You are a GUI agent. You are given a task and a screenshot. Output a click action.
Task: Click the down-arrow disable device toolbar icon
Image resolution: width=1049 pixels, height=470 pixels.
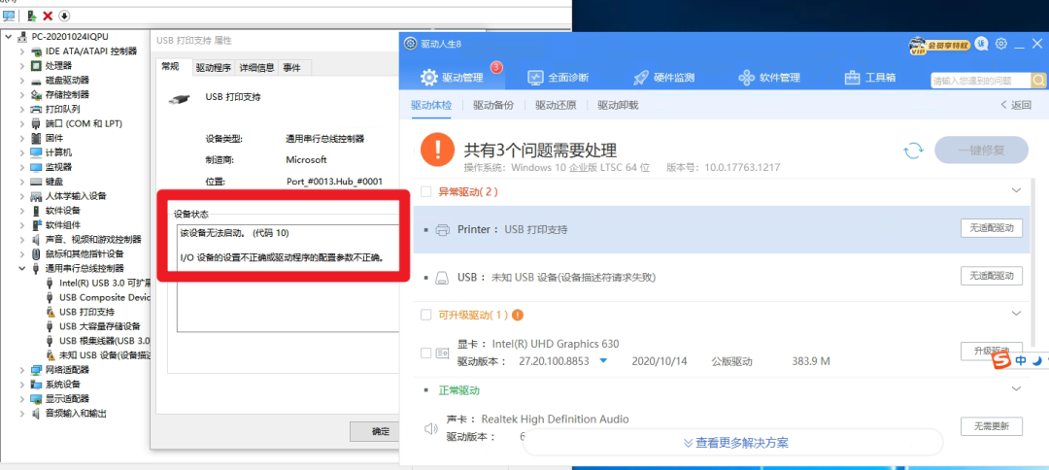(x=64, y=16)
